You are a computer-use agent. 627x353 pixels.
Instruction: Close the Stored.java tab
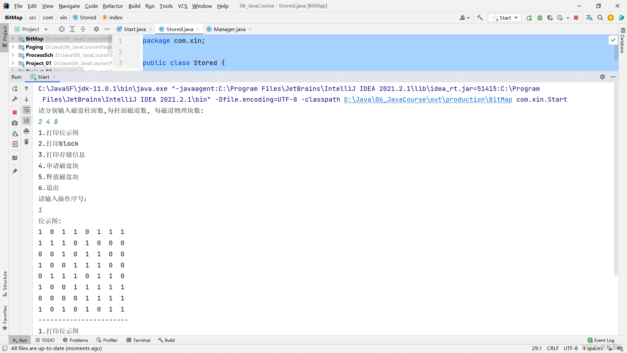click(198, 29)
